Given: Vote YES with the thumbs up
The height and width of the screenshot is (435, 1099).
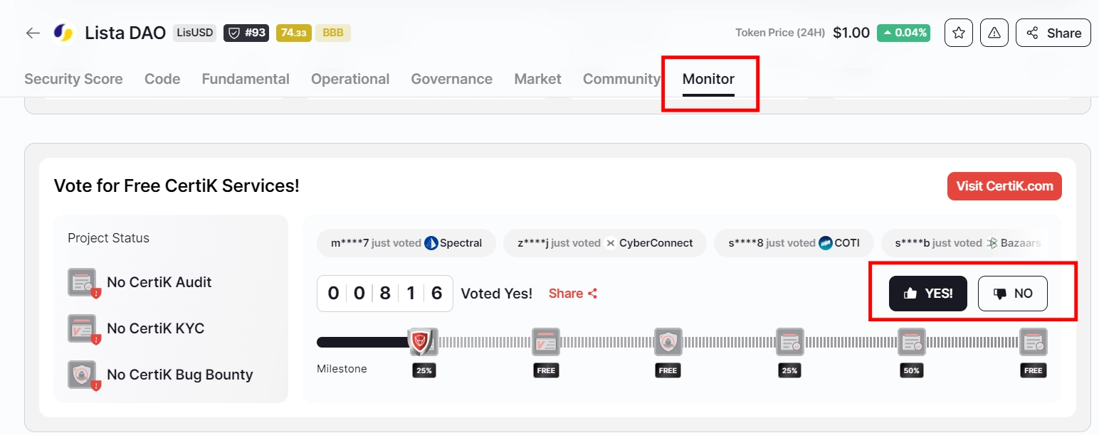Looking at the screenshot, I should 927,294.
